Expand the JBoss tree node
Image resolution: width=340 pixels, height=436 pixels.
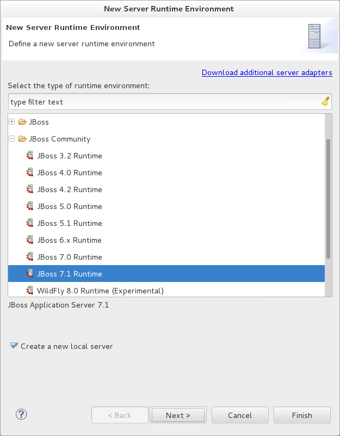[11, 122]
